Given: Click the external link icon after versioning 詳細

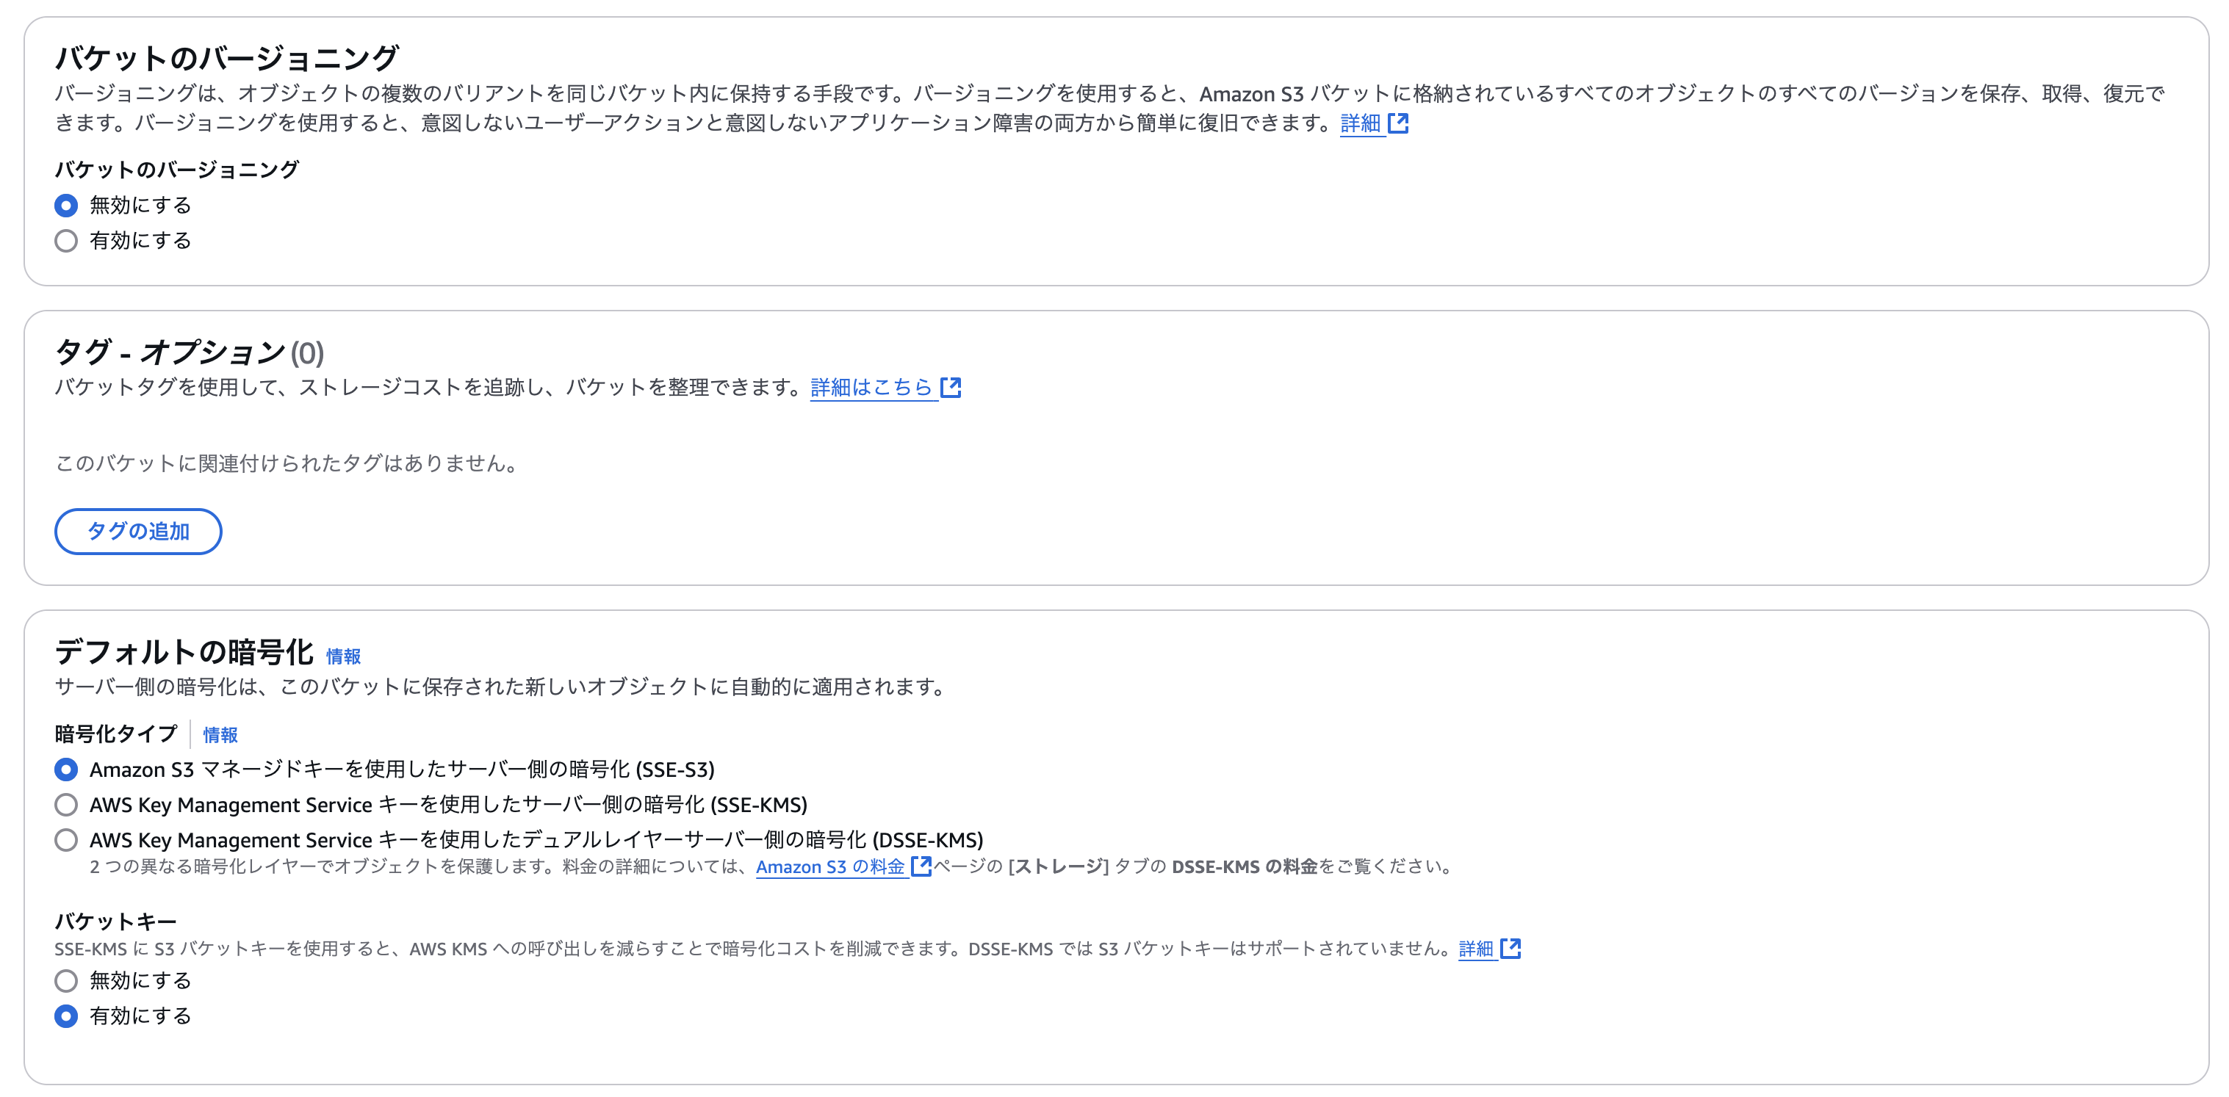Looking at the screenshot, I should (x=1399, y=123).
